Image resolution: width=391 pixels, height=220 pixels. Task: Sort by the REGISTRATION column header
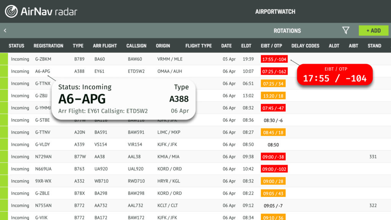click(x=48, y=46)
